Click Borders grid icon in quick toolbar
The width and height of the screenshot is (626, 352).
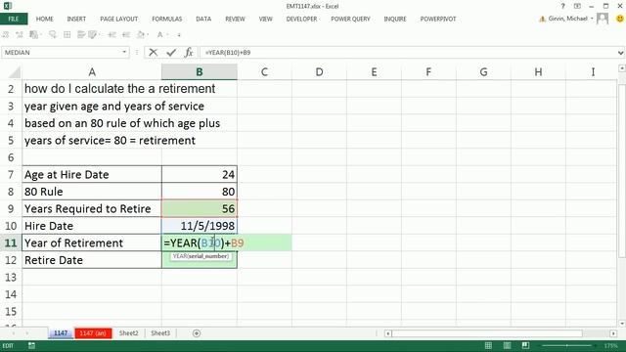(67, 35)
